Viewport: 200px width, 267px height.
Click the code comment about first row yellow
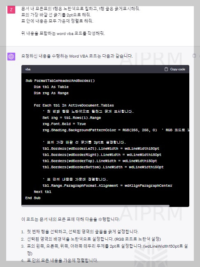[x=88, y=111]
